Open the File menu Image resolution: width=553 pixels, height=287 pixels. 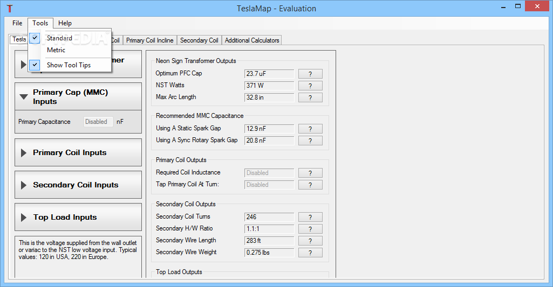[17, 23]
